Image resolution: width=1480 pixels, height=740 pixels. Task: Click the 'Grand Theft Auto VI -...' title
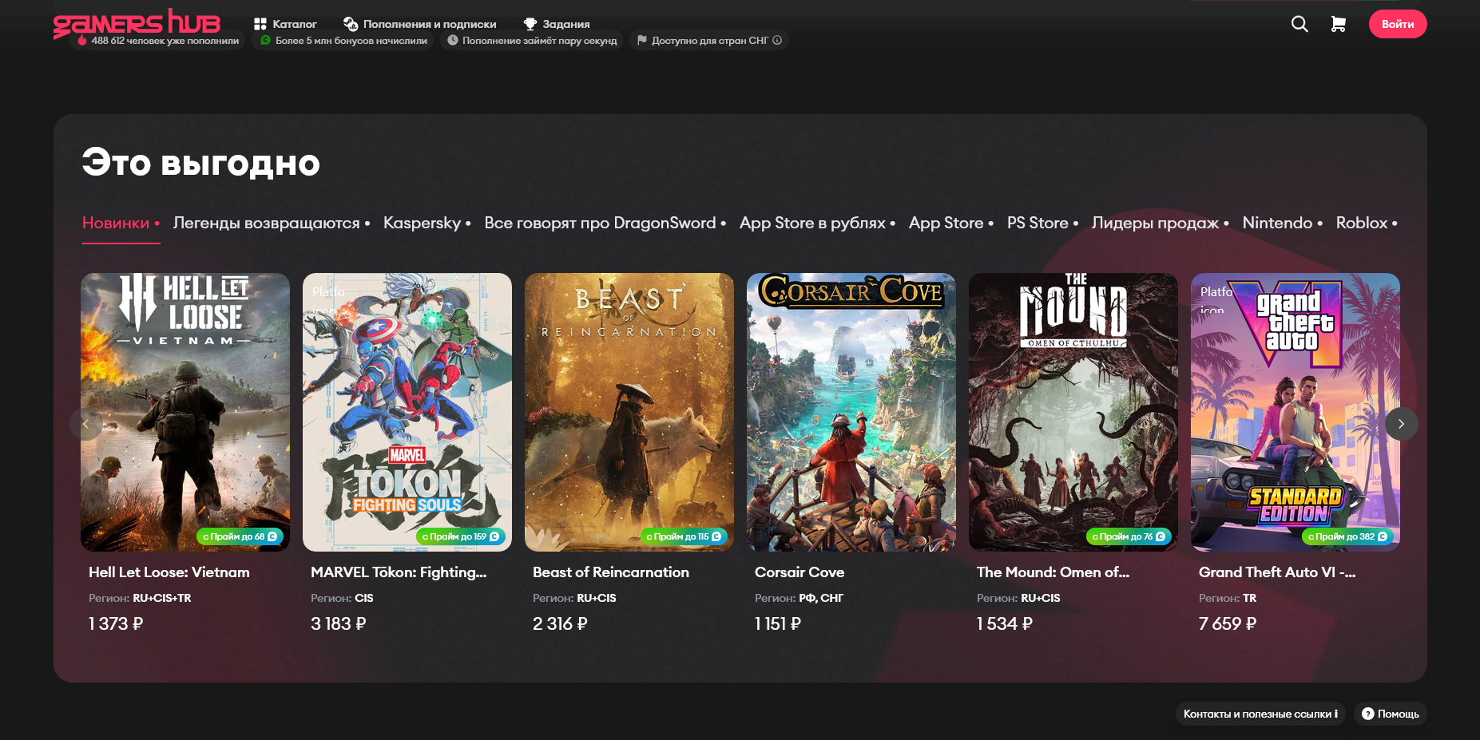click(x=1277, y=572)
